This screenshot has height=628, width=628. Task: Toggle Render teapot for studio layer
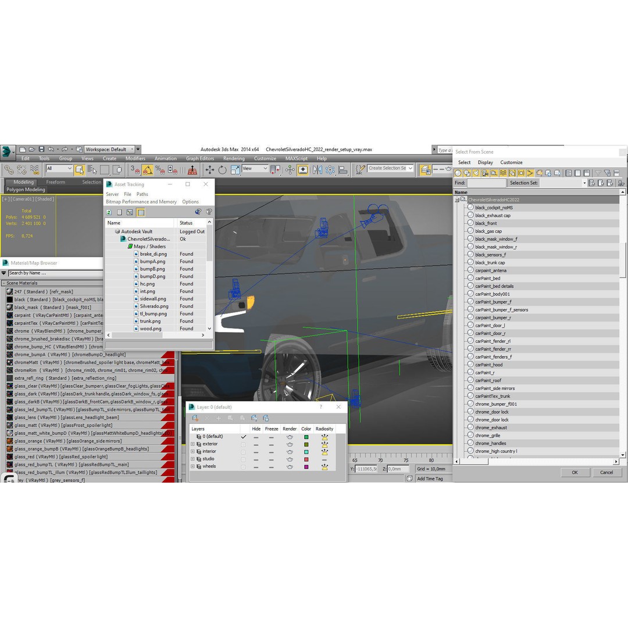click(290, 459)
